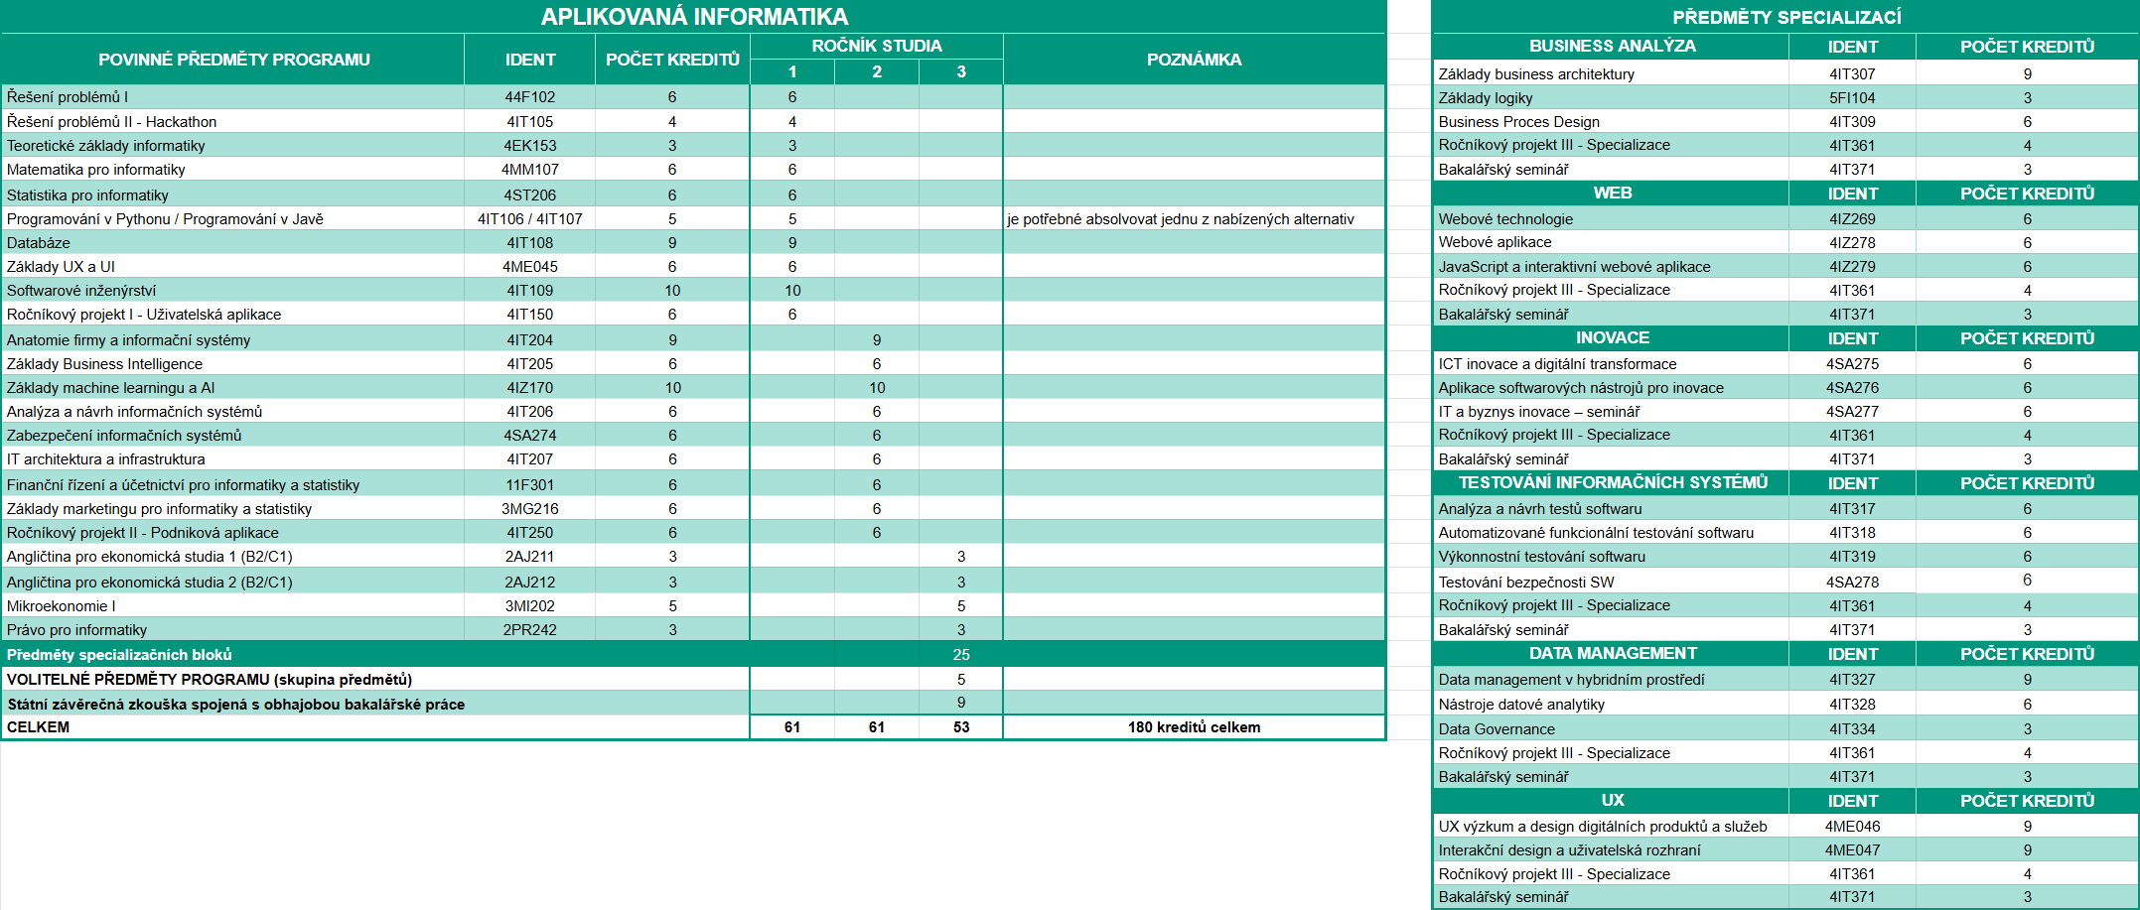Viewport: 2140px width, 910px height.
Task: Click the CELKEM row label
Action: point(39,727)
